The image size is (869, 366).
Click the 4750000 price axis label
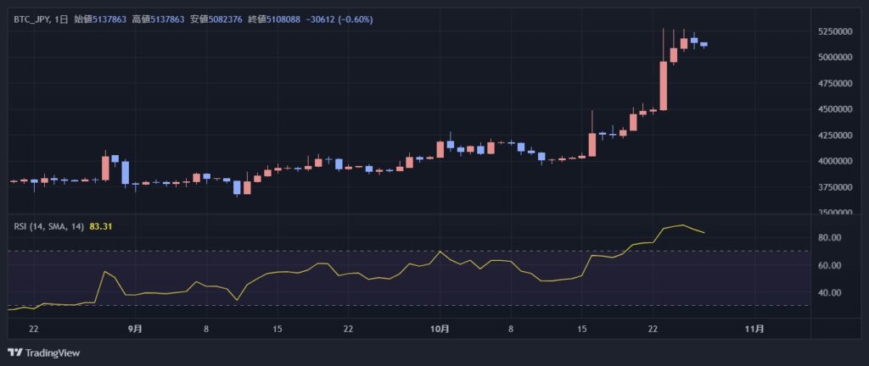[836, 84]
